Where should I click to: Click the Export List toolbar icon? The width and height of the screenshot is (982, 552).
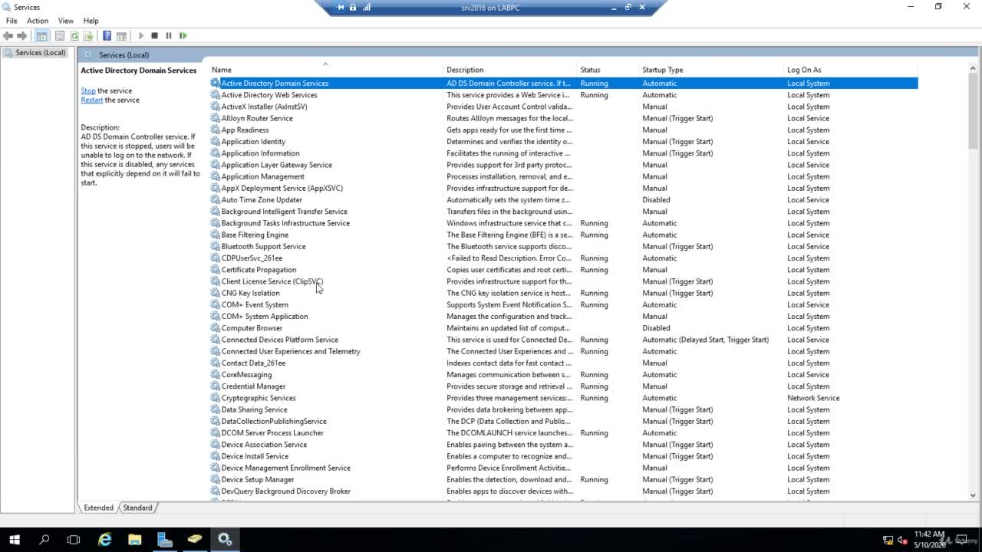pyautogui.click(x=88, y=36)
